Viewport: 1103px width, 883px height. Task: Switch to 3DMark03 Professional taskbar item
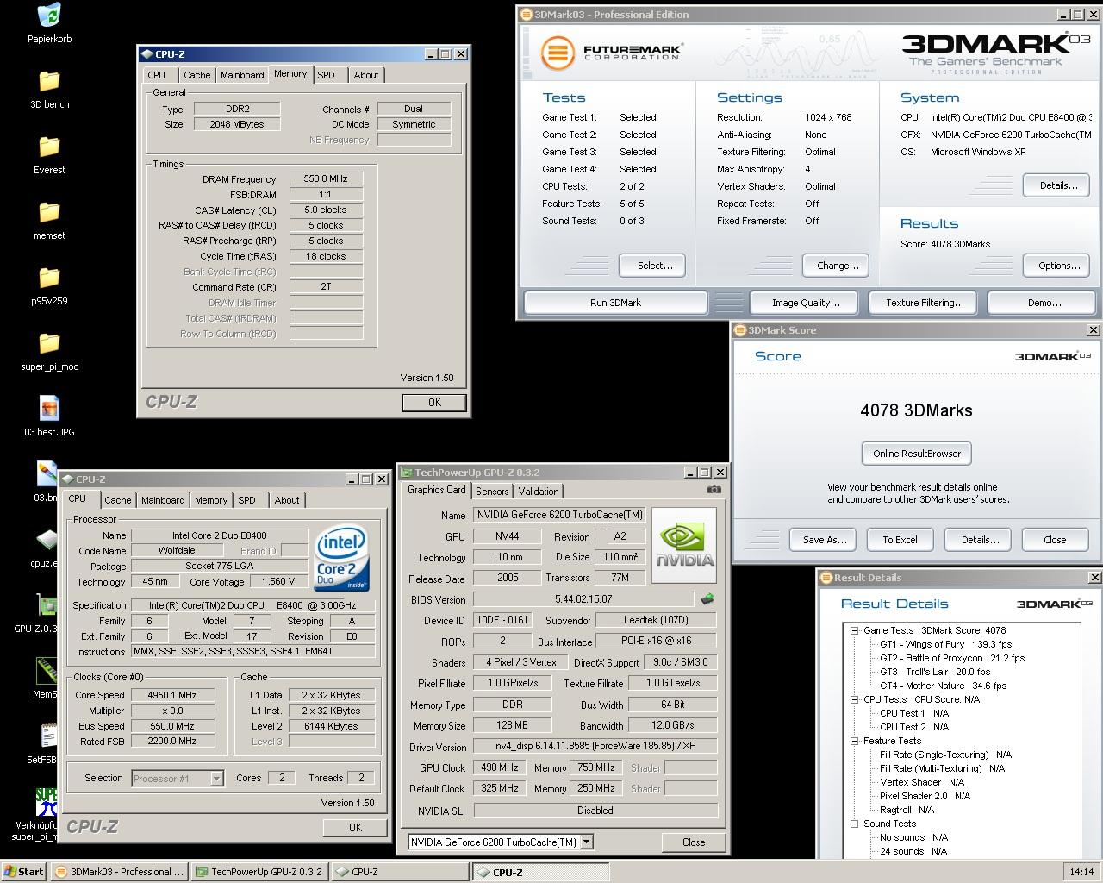pyautogui.click(x=119, y=872)
